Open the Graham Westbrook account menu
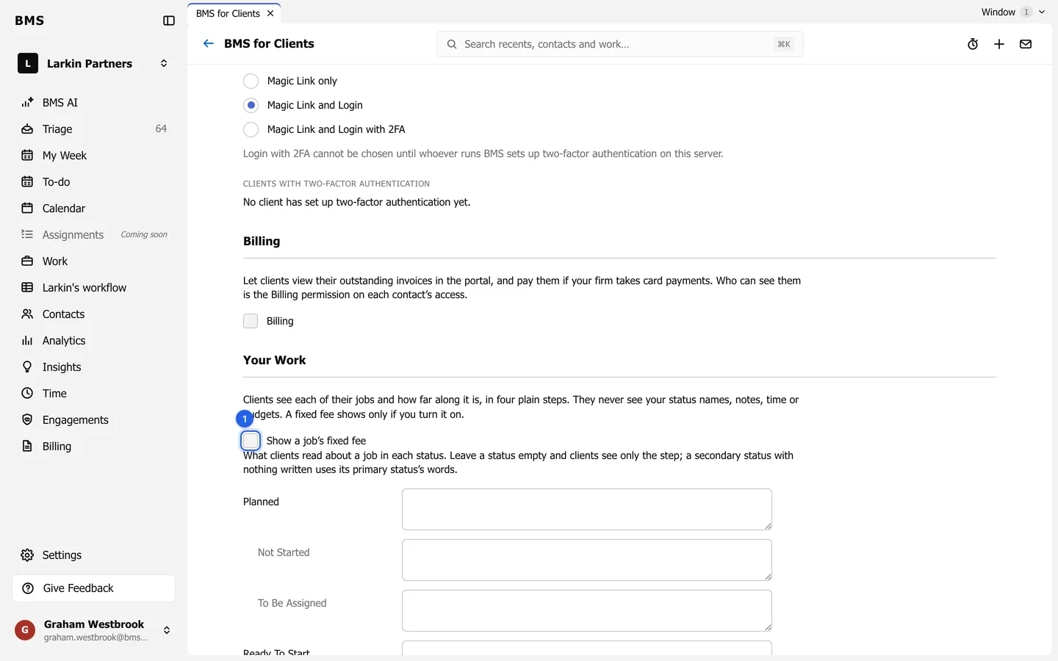1058x661 pixels. 93,630
